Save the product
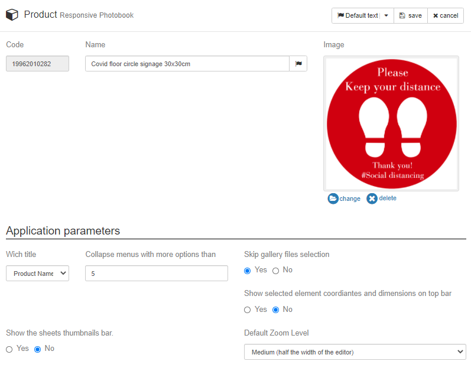The width and height of the screenshot is (471, 371). pos(411,15)
